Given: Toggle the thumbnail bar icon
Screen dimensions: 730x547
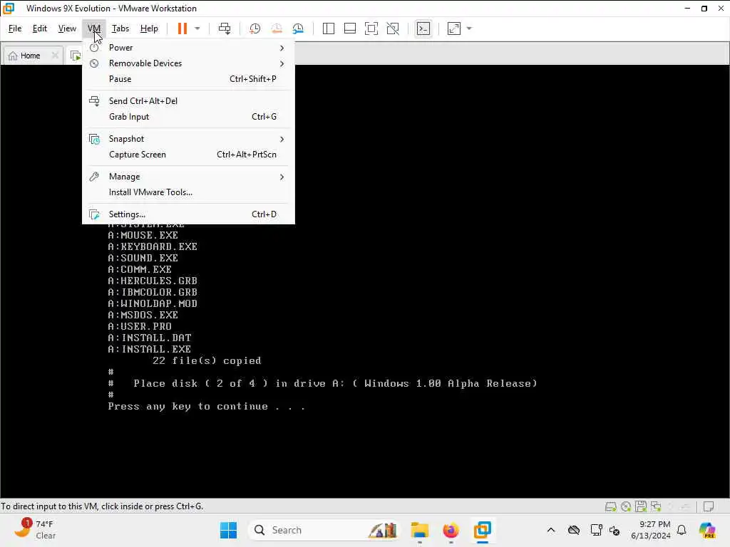Looking at the screenshot, I should tap(349, 28).
